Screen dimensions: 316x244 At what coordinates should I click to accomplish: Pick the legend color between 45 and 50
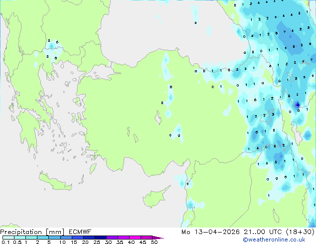[147, 238]
